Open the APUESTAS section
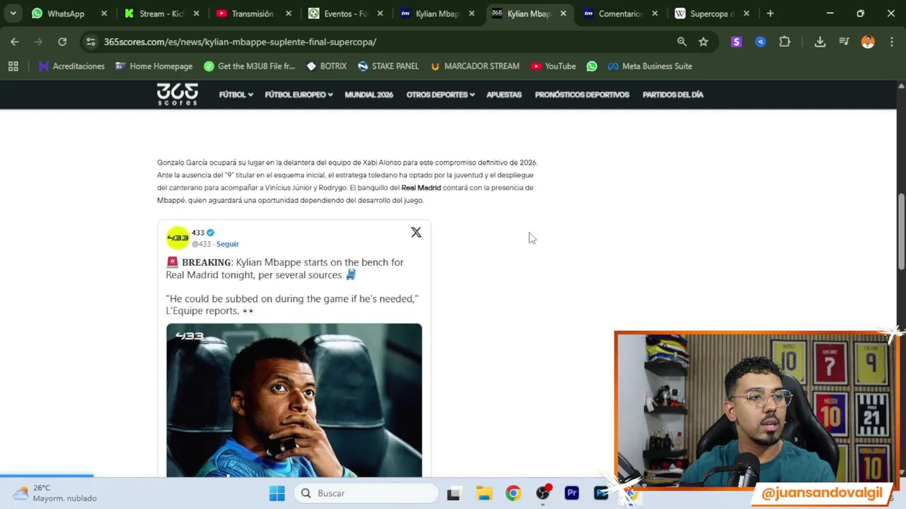The width and height of the screenshot is (906, 509). [504, 95]
